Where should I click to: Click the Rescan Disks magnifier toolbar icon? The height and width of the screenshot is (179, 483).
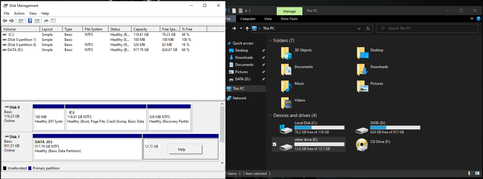[46, 21]
